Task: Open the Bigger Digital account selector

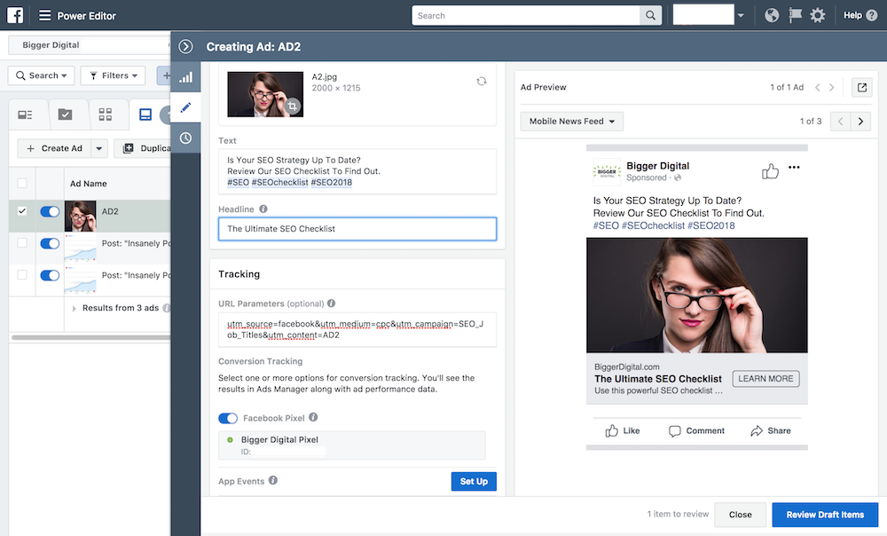Action: tap(89, 44)
